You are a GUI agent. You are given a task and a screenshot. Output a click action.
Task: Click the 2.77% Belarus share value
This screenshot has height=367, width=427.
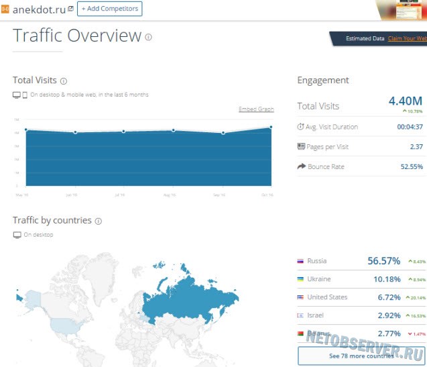(389, 333)
